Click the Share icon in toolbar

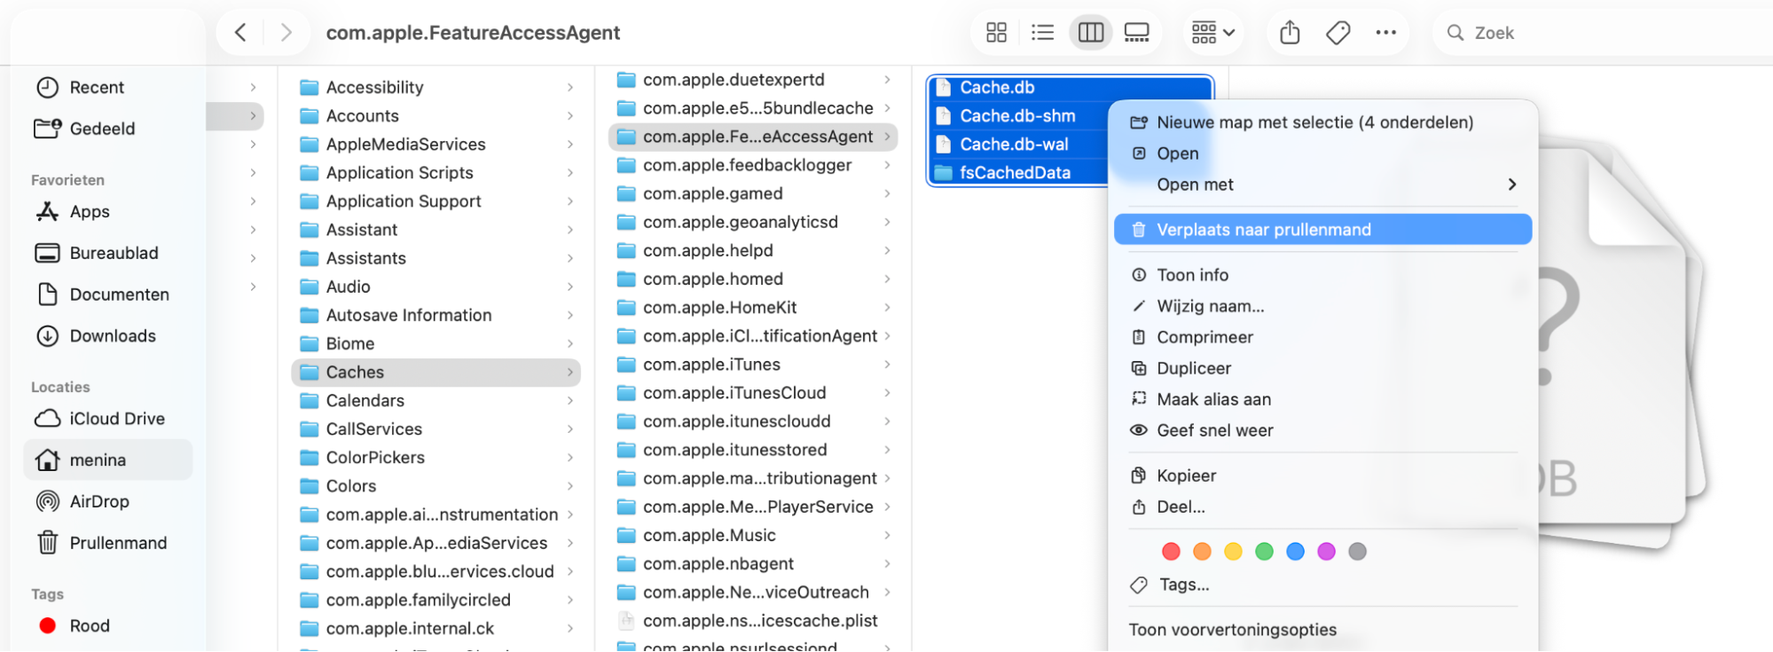[x=1290, y=33]
